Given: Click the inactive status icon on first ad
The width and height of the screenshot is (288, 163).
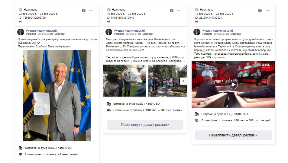Looking at the screenshot, I should click(x=21, y=10).
